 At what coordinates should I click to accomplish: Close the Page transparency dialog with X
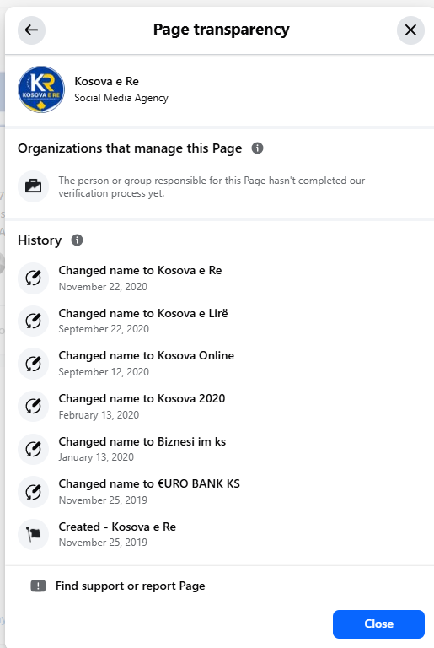tap(410, 30)
